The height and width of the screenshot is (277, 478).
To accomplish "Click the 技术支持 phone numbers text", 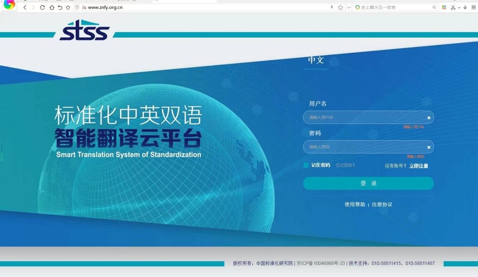I will tap(392, 263).
